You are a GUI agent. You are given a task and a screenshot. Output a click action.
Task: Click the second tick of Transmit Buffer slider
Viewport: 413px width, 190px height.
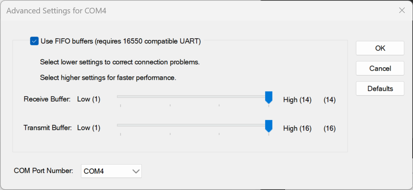(170, 134)
